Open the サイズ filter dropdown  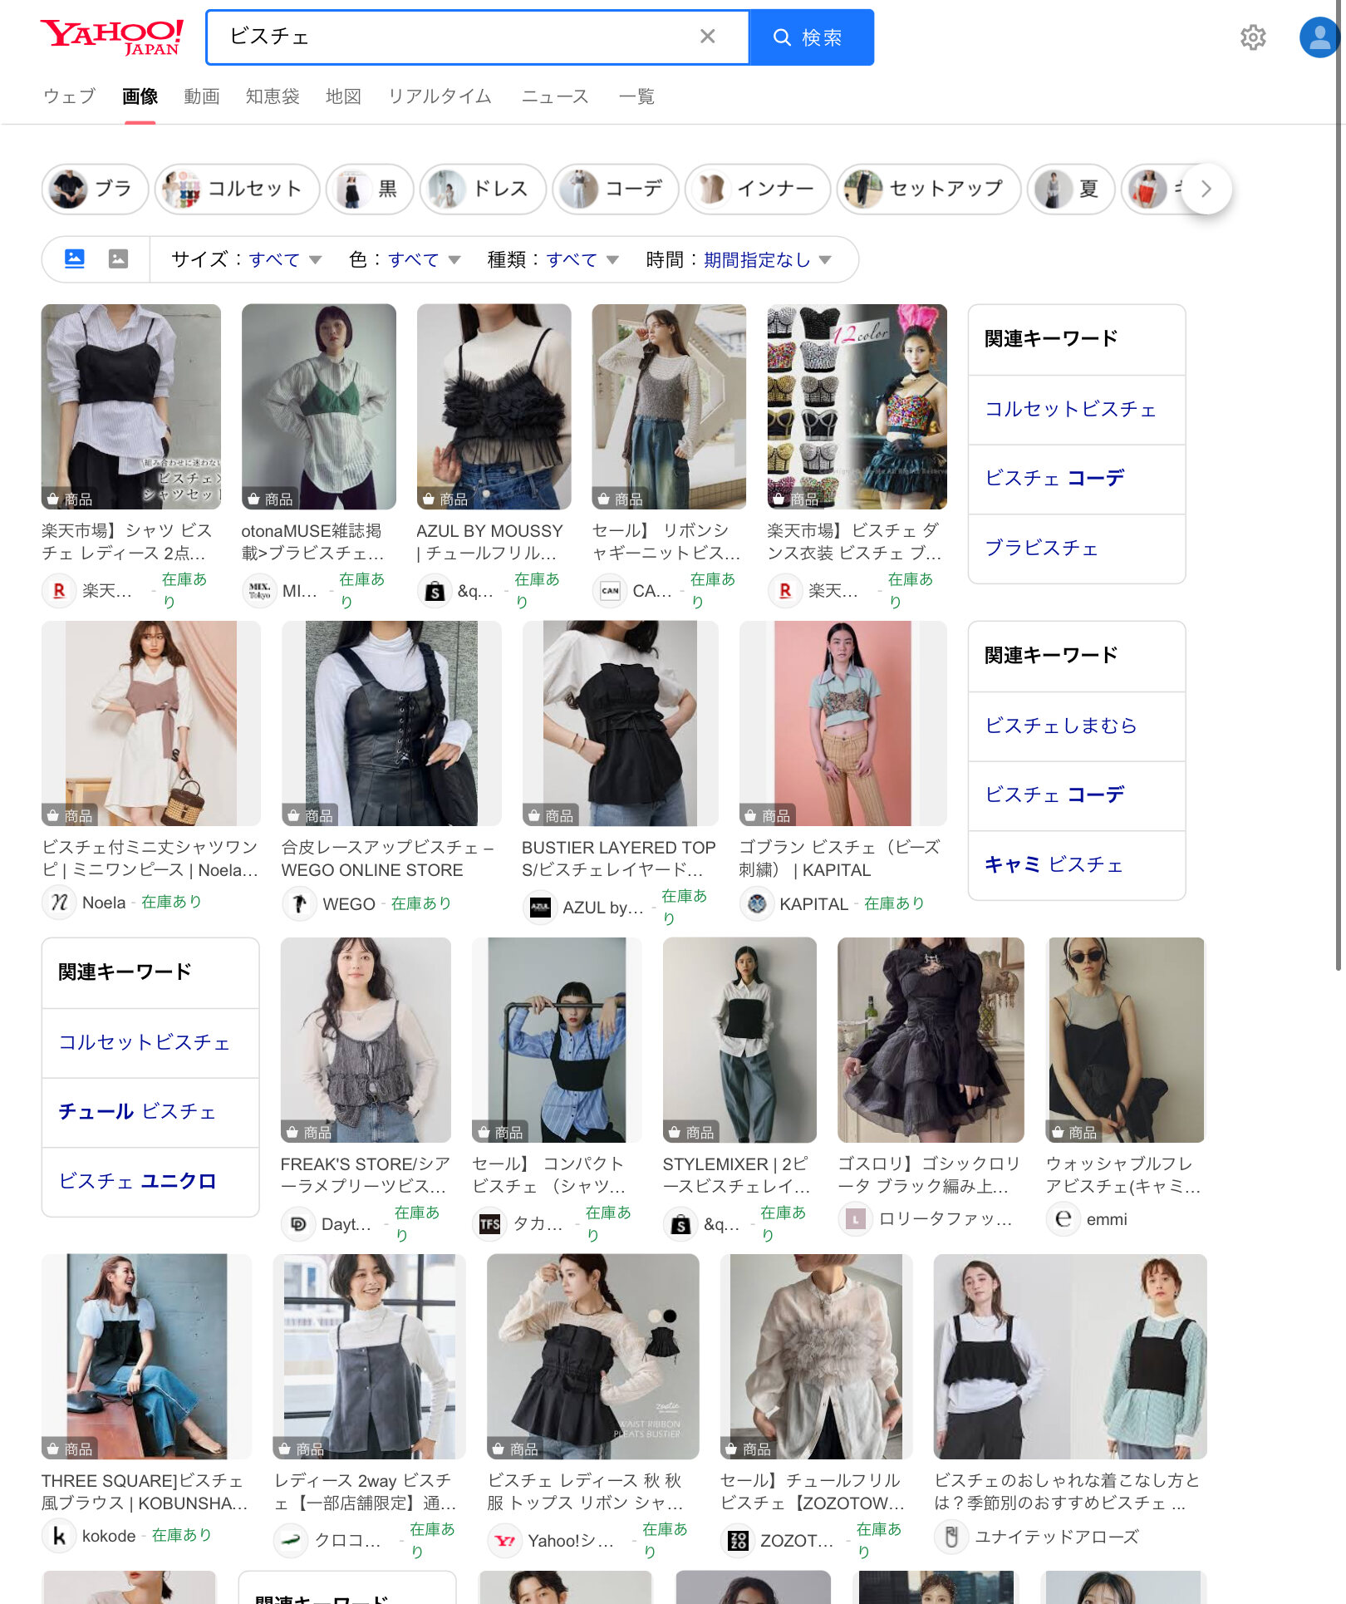point(246,259)
